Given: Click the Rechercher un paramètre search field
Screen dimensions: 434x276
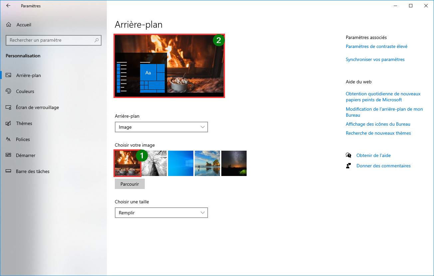Looking at the screenshot, I should pyautogui.click(x=54, y=40).
